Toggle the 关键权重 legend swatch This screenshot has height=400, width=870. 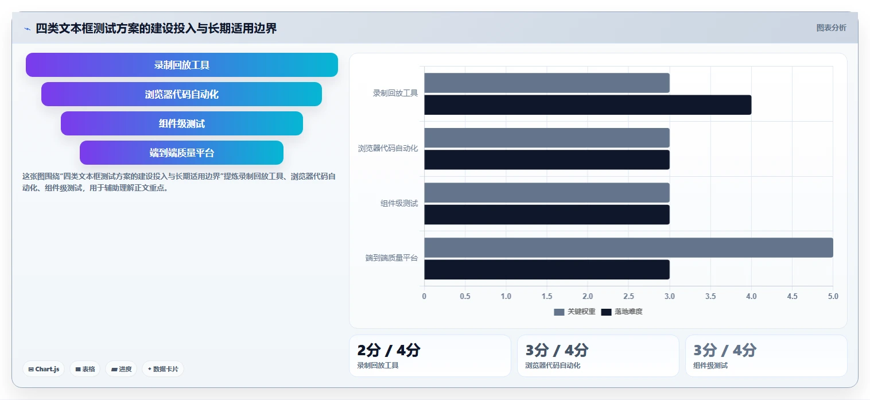[559, 312]
